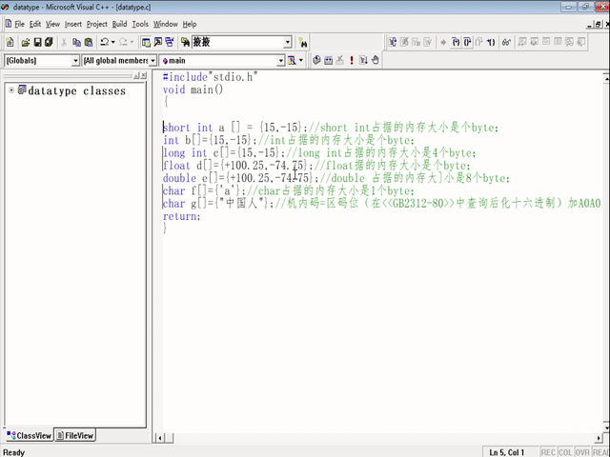This screenshot has width=610, height=457.
Task: Open the Window menu
Action: [165, 24]
